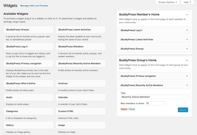Collapse BuddyPress Group's Home sidebar arrow
Image resolution: width=197 pixels, height=135 pixels.
click(187, 60)
